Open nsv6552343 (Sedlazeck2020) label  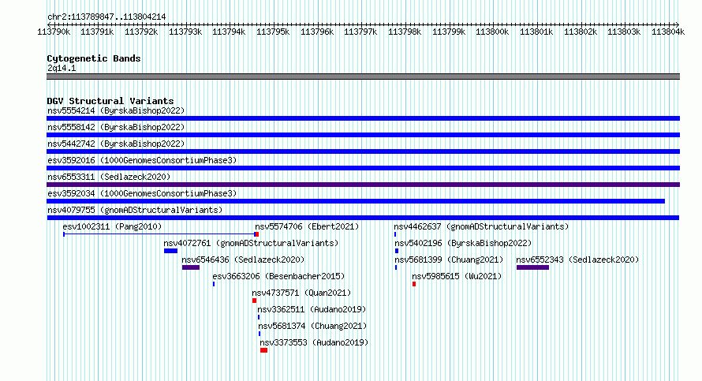click(577, 260)
